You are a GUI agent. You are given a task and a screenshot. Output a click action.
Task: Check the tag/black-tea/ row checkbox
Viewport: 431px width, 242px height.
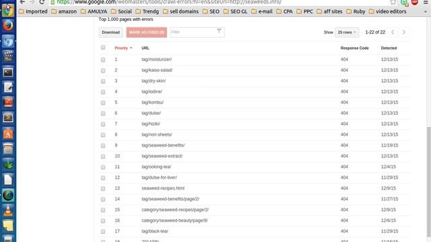point(103,231)
